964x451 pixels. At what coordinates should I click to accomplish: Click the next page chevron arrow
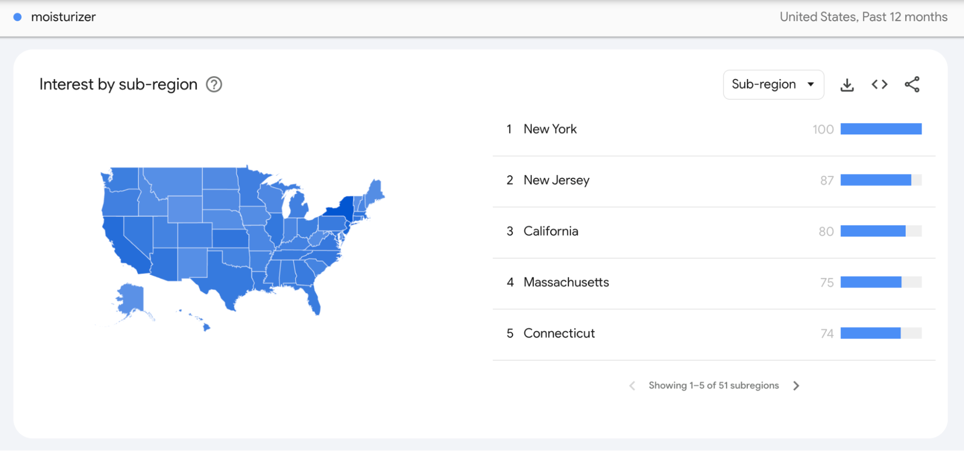[796, 385]
